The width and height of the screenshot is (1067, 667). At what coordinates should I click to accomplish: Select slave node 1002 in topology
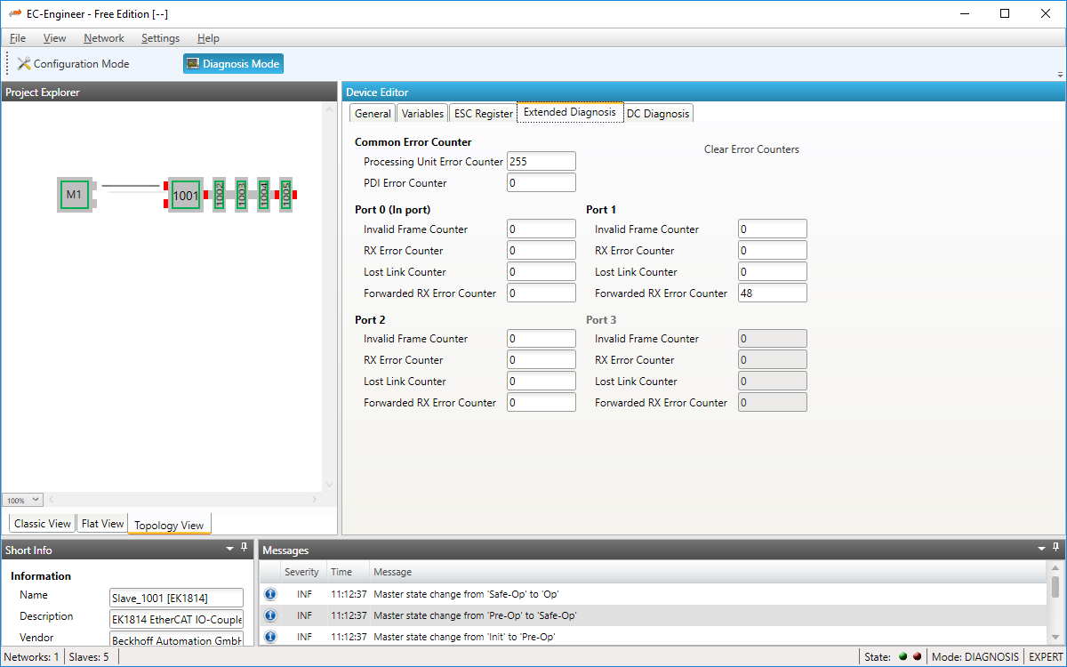click(219, 194)
